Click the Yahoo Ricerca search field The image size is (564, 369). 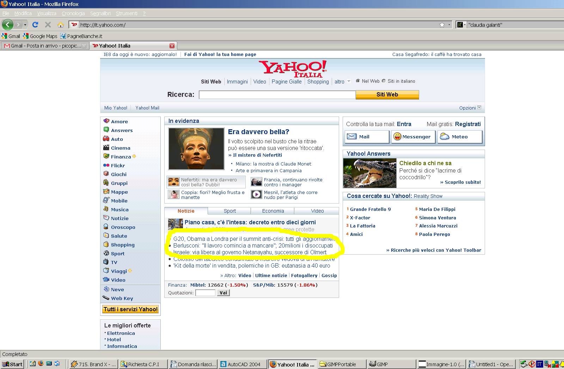point(277,94)
